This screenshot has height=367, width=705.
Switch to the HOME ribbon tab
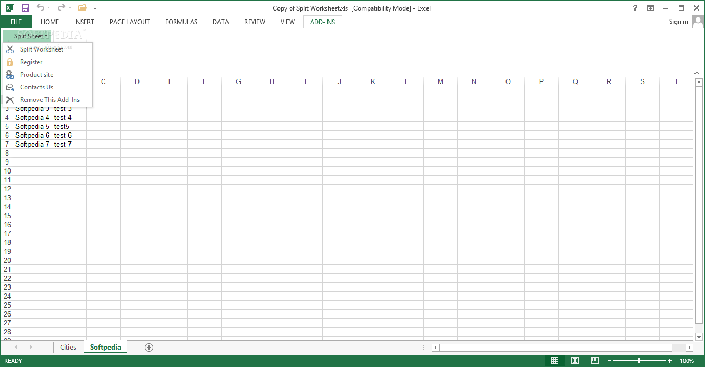50,22
